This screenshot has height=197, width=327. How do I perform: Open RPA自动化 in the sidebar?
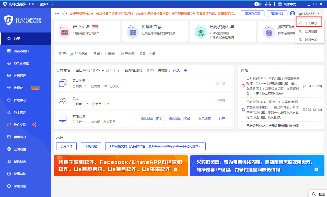pyautogui.click(x=26, y=63)
